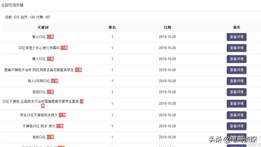Viewport: 261px width, 147px height.
Task: Click 查看详情 for 不掉色口红 防水 持久
Action: [237, 126]
